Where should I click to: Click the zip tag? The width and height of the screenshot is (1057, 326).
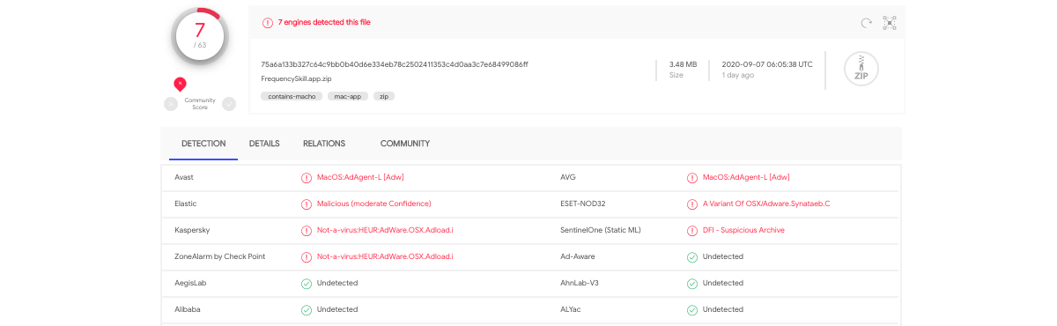click(x=384, y=96)
